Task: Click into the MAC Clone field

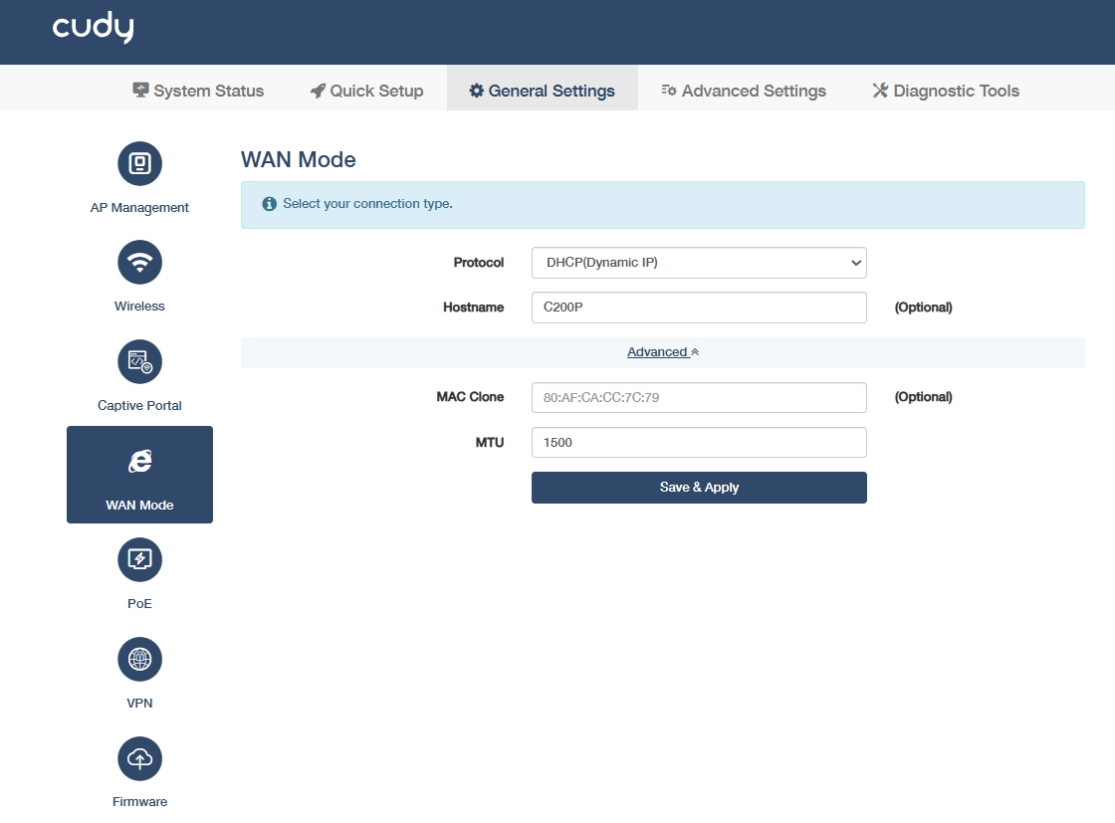Action: pos(698,397)
